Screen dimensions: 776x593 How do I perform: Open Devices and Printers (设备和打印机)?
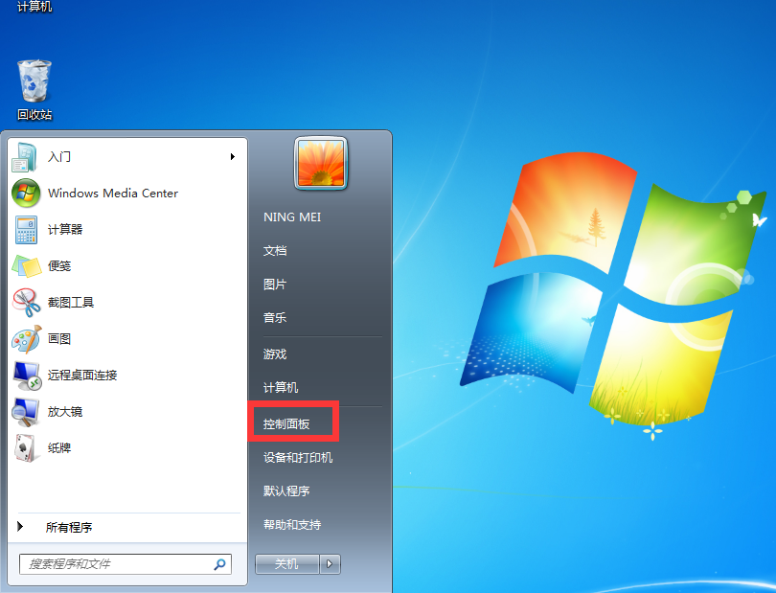(x=298, y=457)
